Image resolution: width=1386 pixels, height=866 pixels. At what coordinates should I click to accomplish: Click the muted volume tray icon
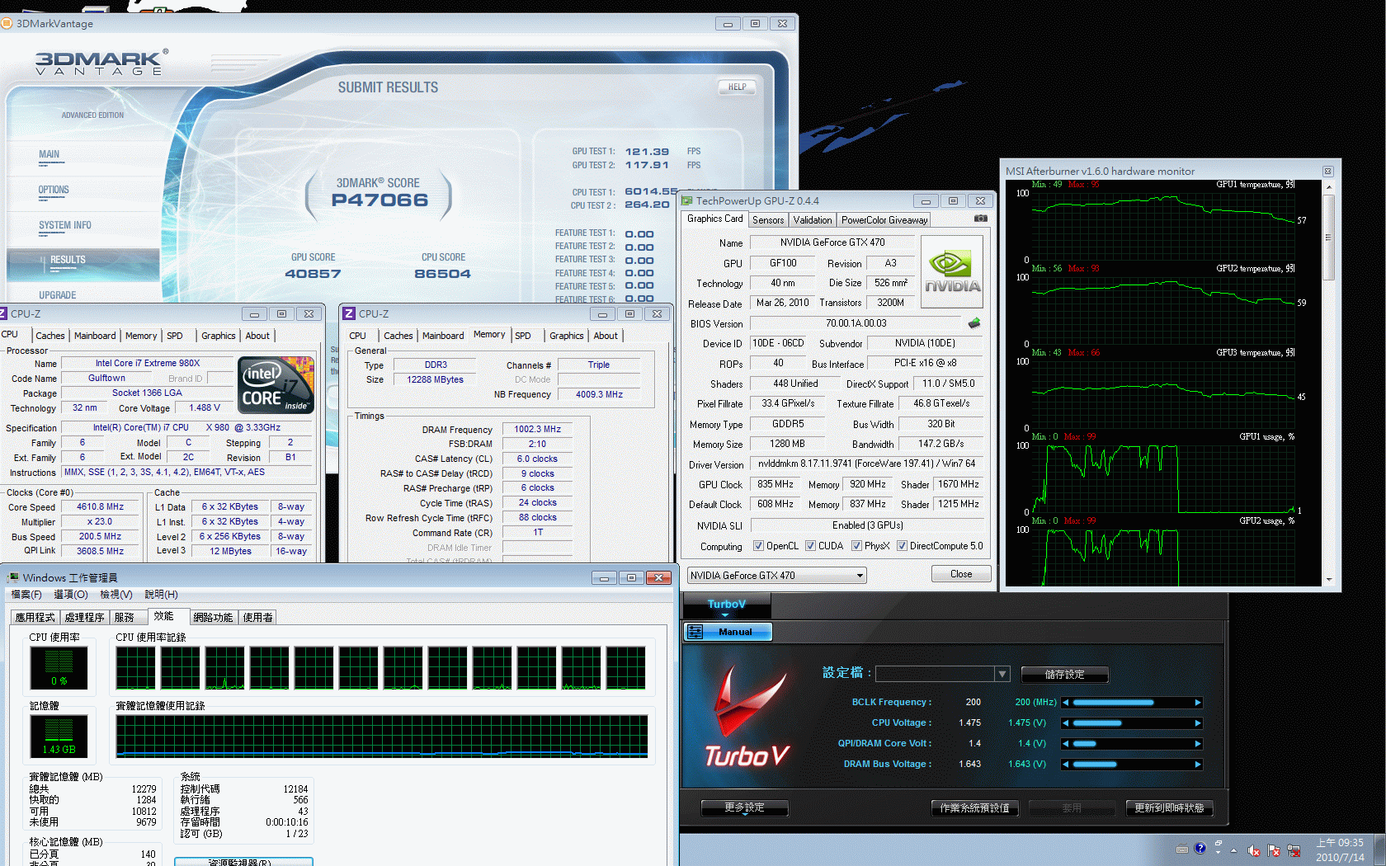pyautogui.click(x=1254, y=850)
